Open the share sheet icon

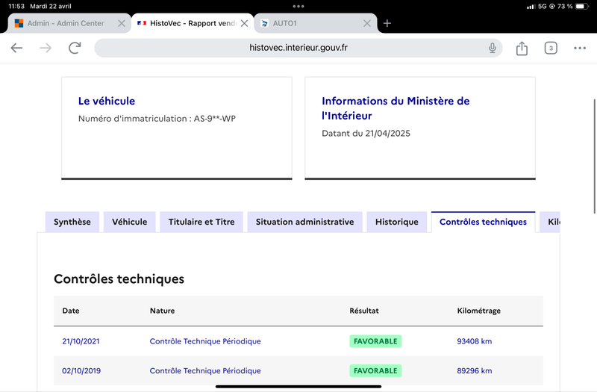(x=522, y=48)
